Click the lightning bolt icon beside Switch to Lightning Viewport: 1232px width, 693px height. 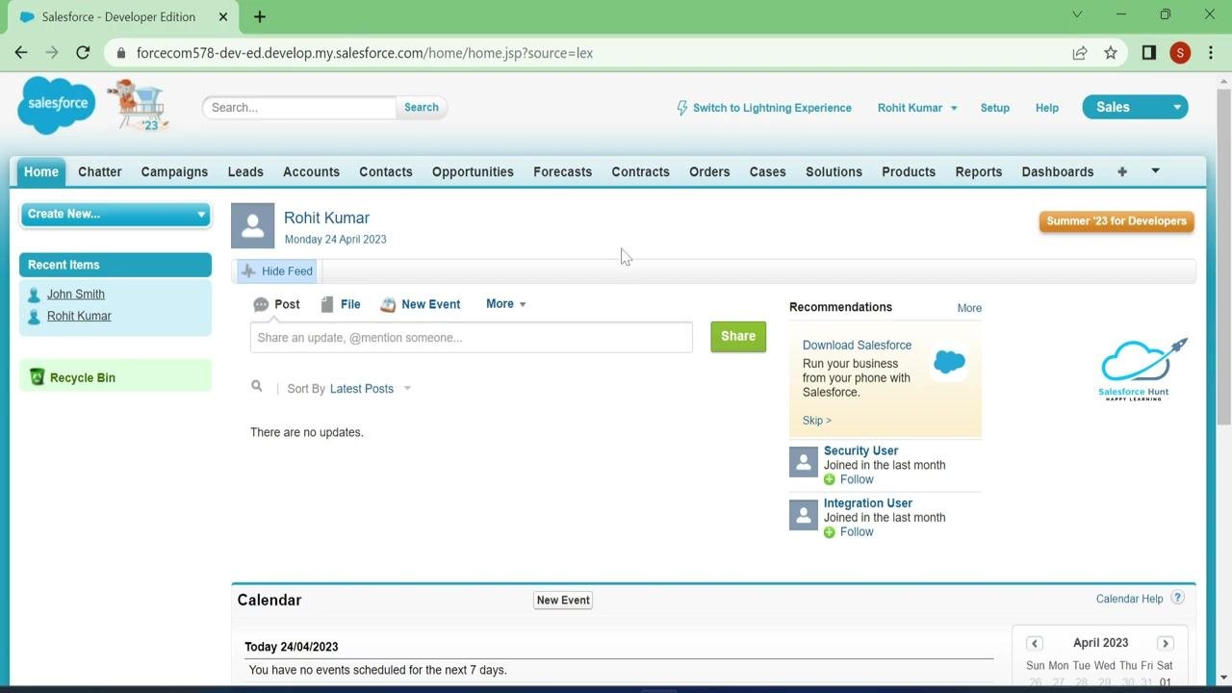click(682, 108)
